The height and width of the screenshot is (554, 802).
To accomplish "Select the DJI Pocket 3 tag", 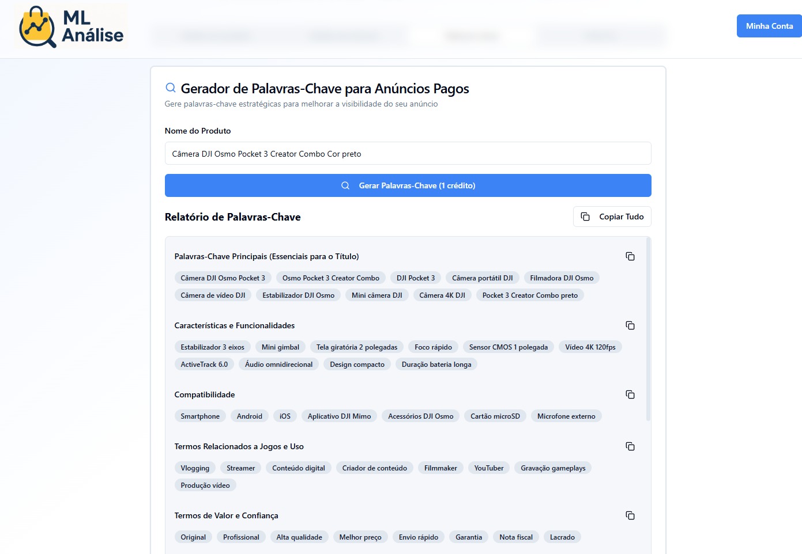I will pyautogui.click(x=416, y=278).
